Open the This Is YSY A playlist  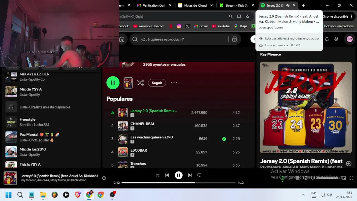pos(52,164)
